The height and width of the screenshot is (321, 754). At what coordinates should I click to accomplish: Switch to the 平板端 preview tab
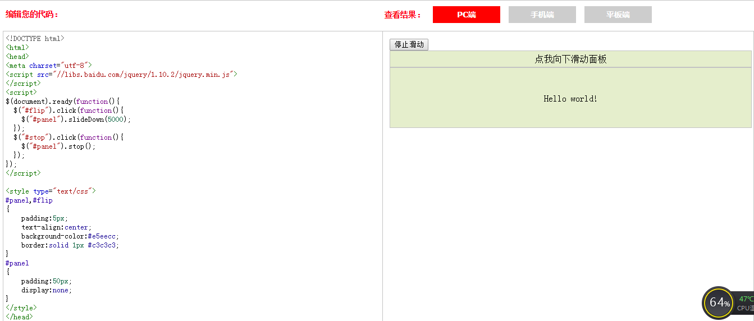click(x=618, y=15)
